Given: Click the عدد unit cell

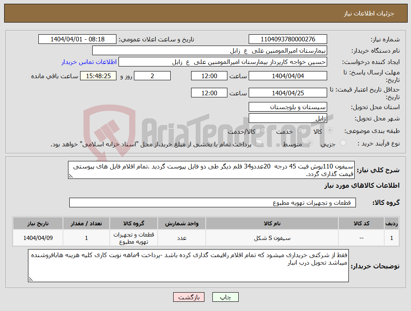Looking at the screenshot, I should coord(182,238).
